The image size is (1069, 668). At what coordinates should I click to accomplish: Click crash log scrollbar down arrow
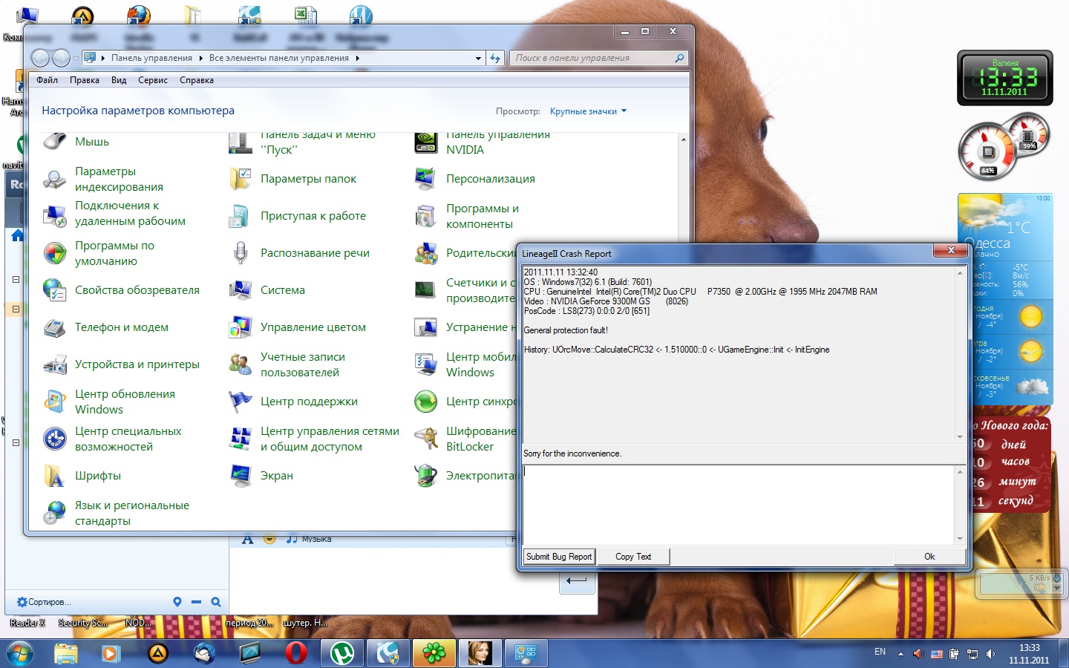point(960,437)
